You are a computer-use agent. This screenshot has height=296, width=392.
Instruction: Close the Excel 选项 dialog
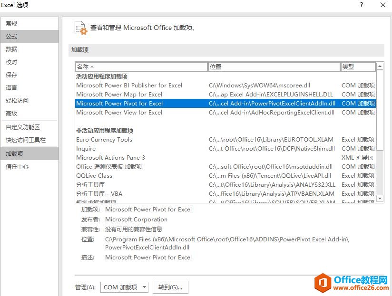coord(383,5)
